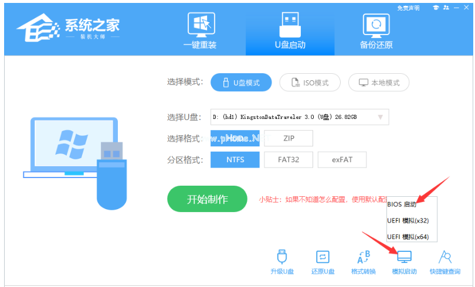The height and width of the screenshot is (287, 475).
Task: Choose BIOS 启动 from popup menu
Action: pyautogui.click(x=402, y=204)
